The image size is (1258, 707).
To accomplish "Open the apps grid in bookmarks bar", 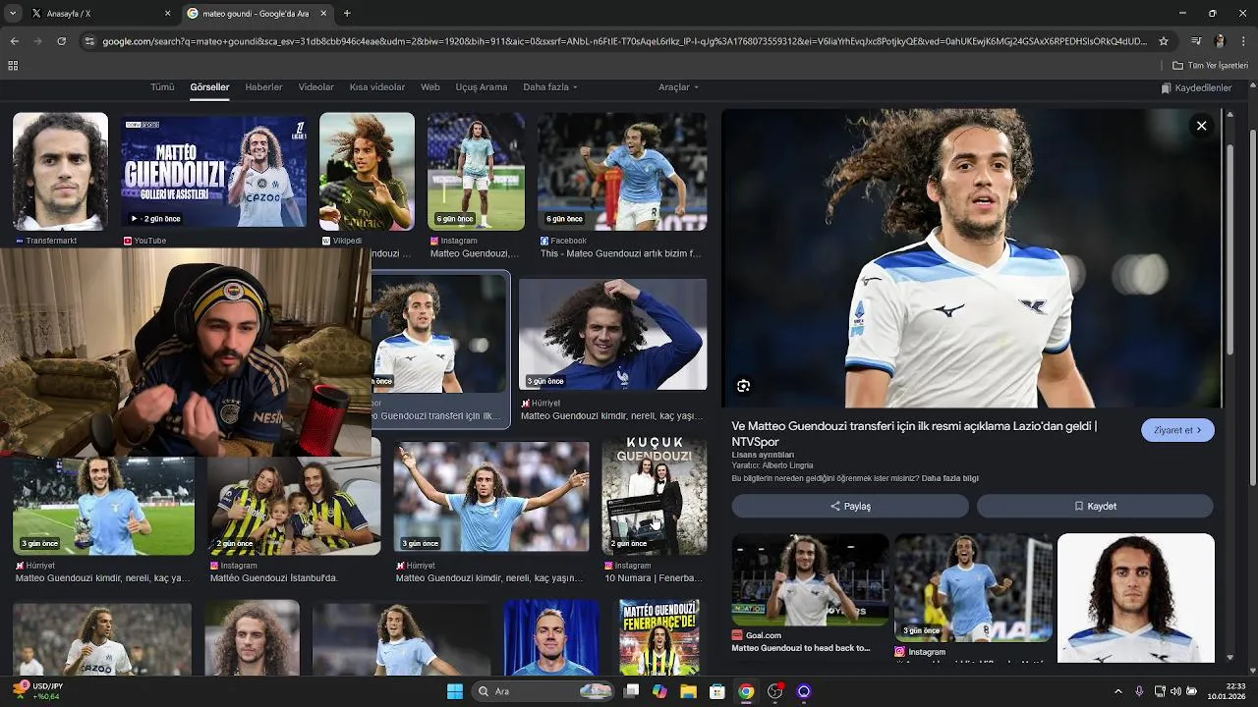I will [13, 66].
